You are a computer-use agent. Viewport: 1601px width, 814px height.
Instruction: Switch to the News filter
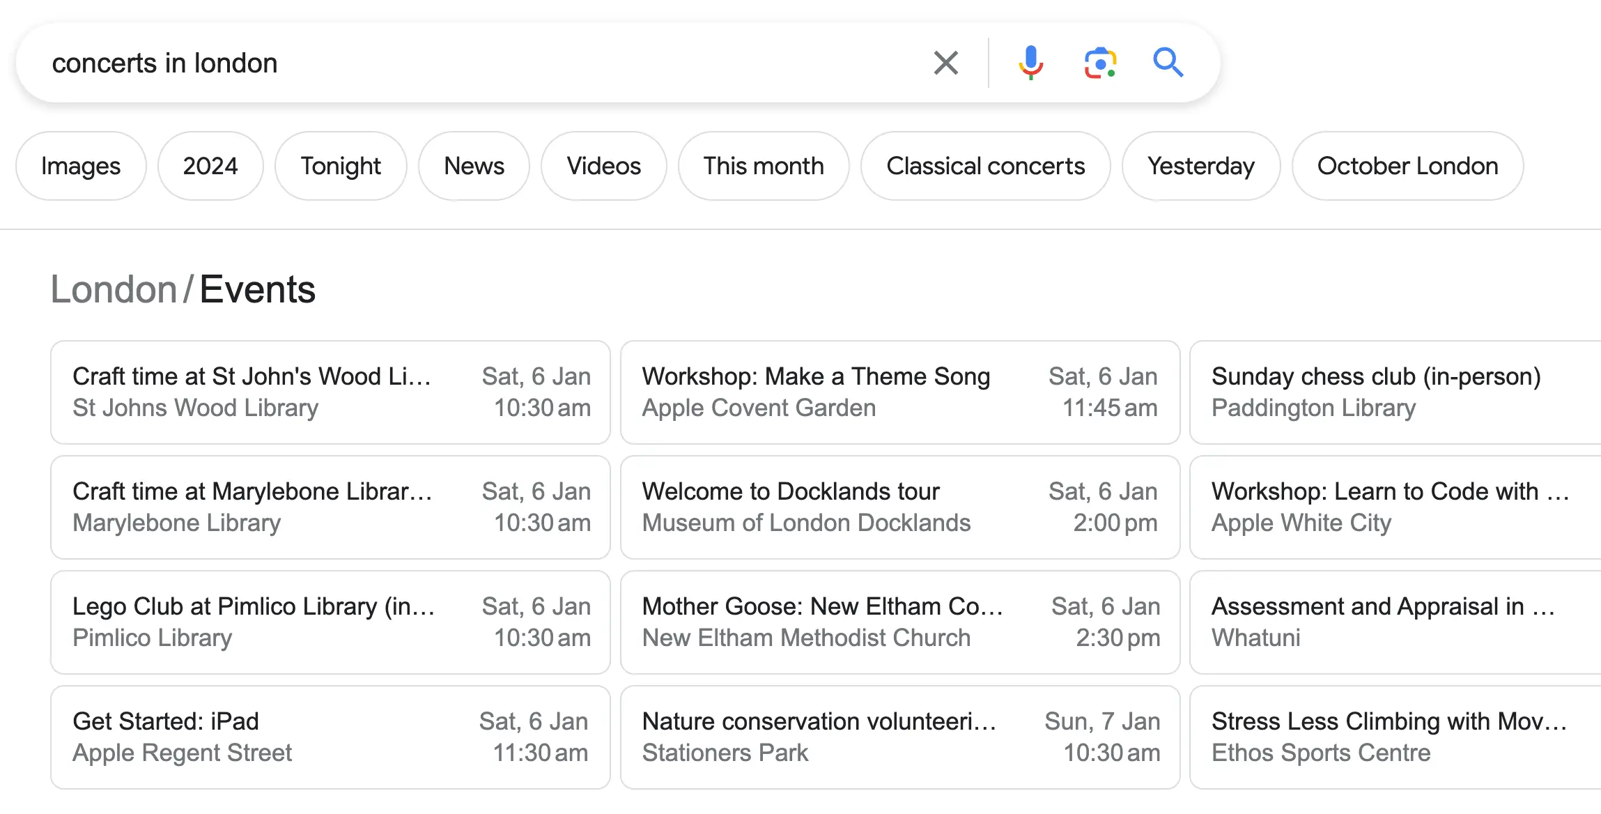click(474, 166)
